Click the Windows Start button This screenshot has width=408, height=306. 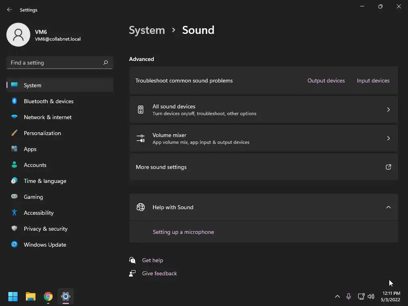(x=13, y=296)
